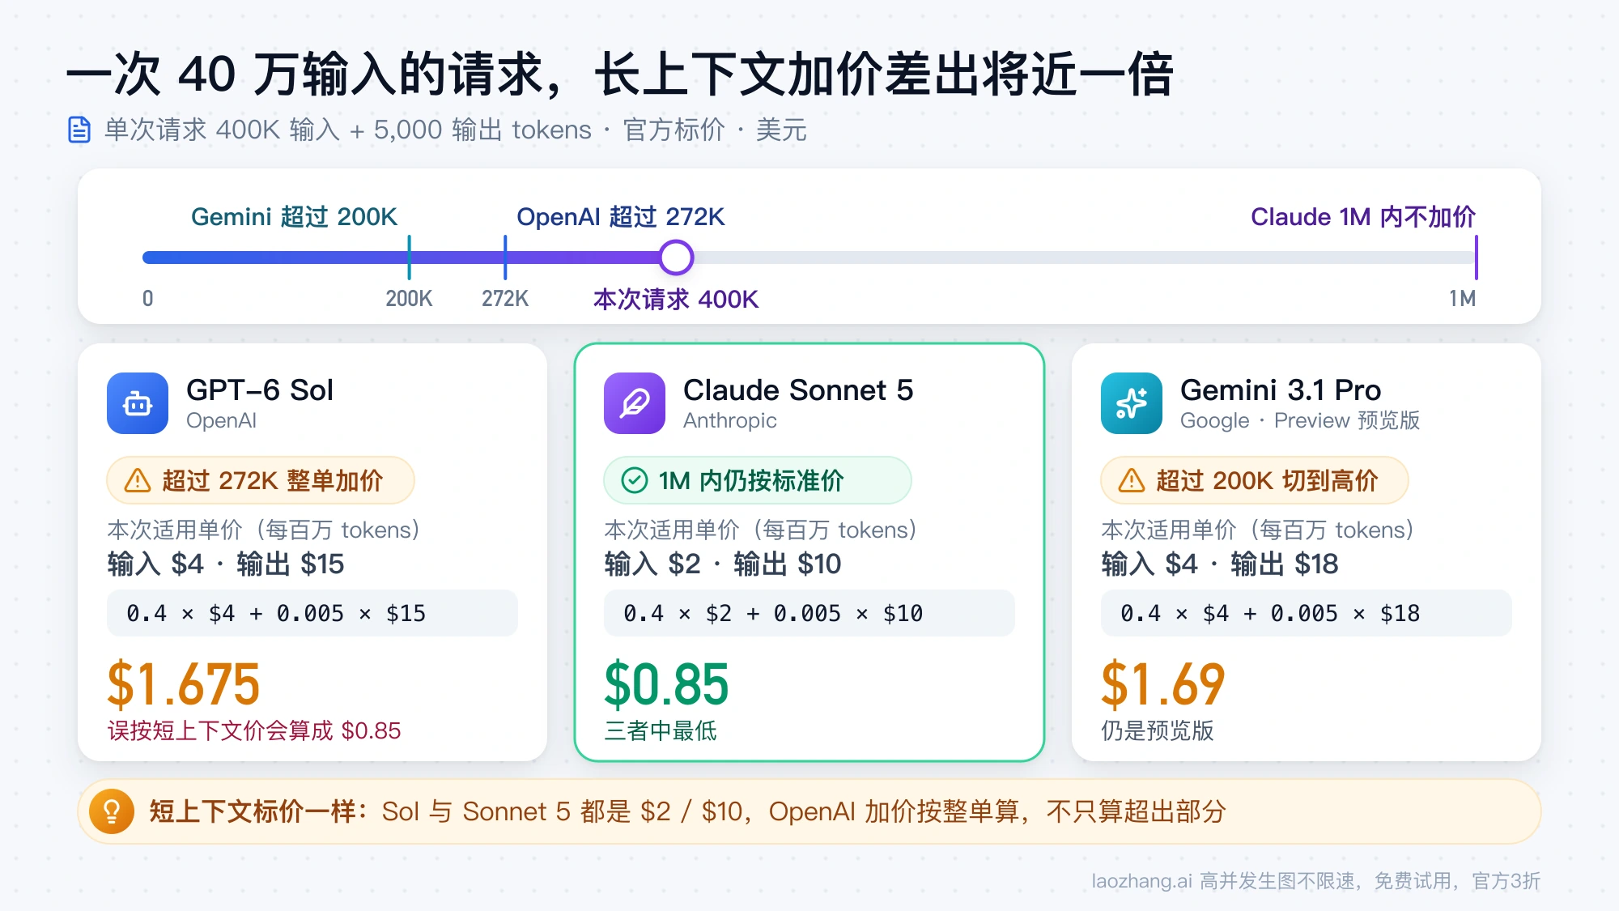
Task: Click the GPT-6 Sol title
Action: pyautogui.click(x=260, y=390)
